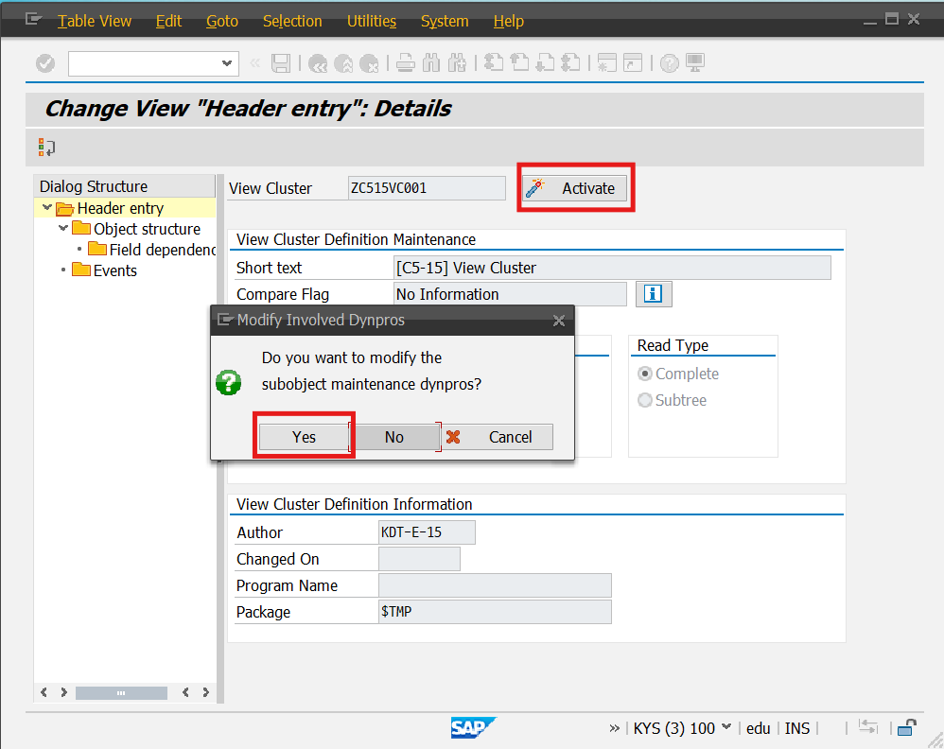Open the command field dropdown
The width and height of the screenshot is (944, 749).
(227, 63)
